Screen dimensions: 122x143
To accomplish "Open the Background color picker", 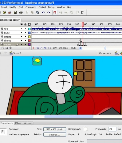I will click(86, 129).
